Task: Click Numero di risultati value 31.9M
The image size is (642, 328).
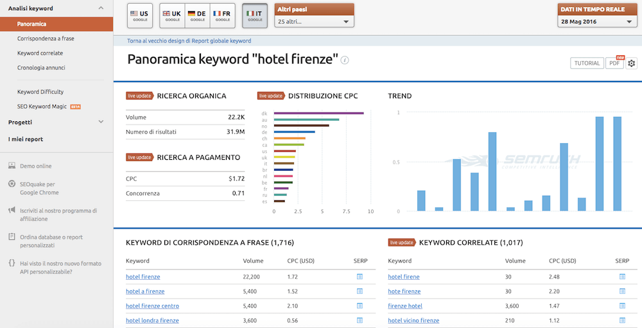Action: 236,132
